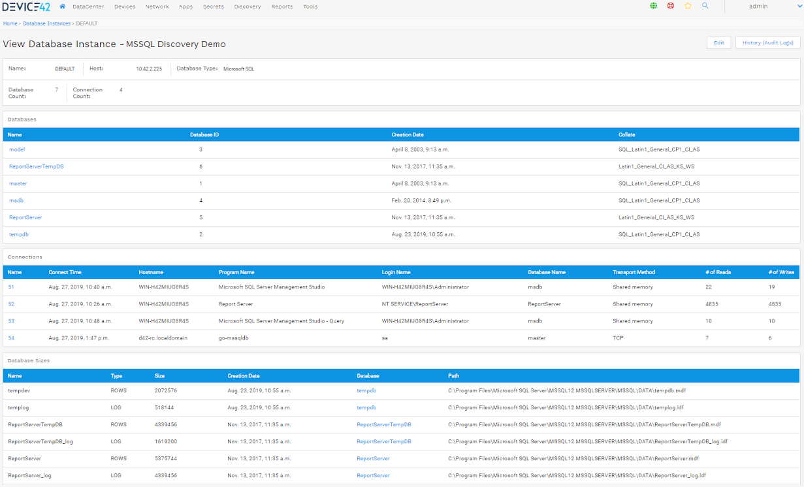Image resolution: width=804 pixels, height=487 pixels.
Task: Open the Apps menu
Action: (x=185, y=7)
